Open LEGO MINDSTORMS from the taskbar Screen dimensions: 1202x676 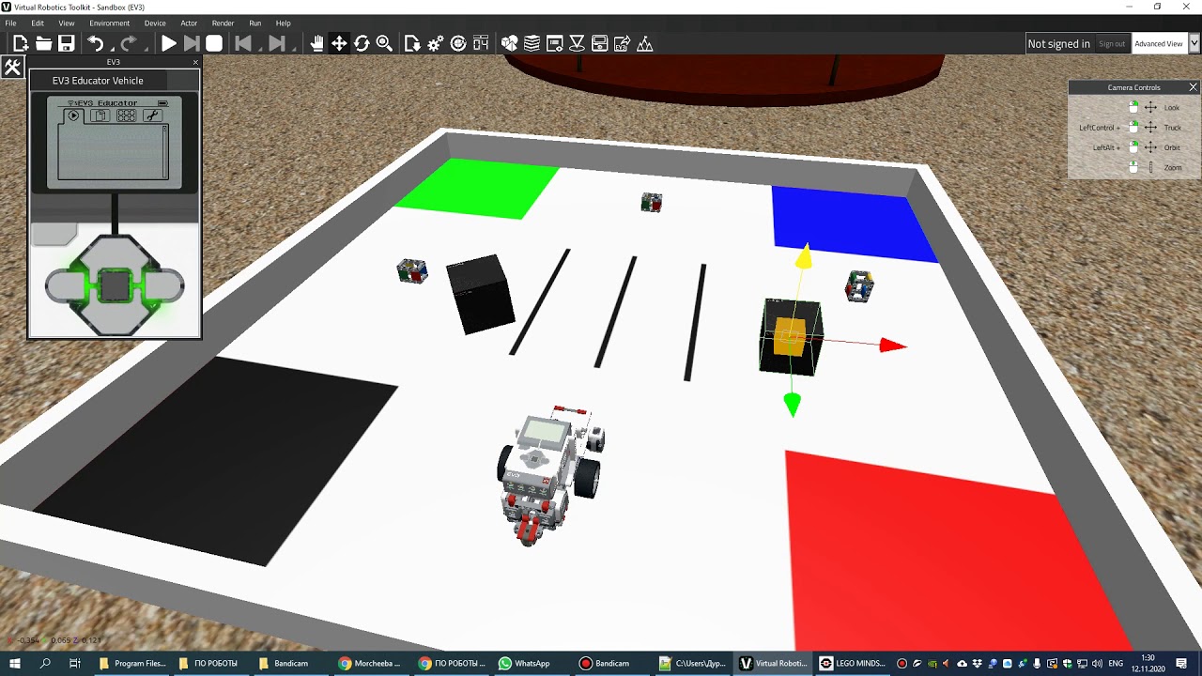pos(853,663)
